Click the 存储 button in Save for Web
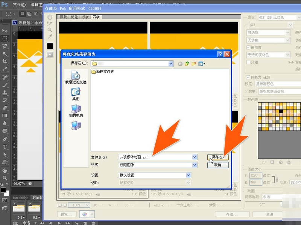This screenshot has height=225, width=301. pos(232,214)
